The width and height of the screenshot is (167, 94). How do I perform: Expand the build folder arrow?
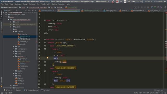coord(11,22)
